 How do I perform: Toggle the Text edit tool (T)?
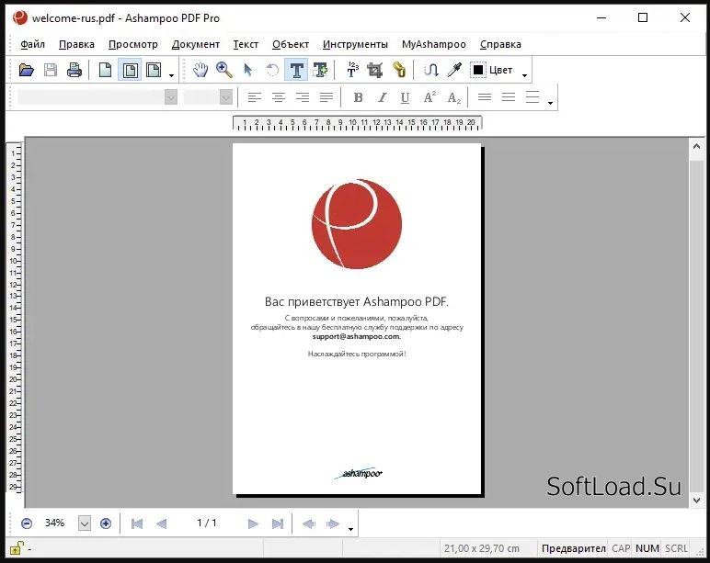coord(296,70)
